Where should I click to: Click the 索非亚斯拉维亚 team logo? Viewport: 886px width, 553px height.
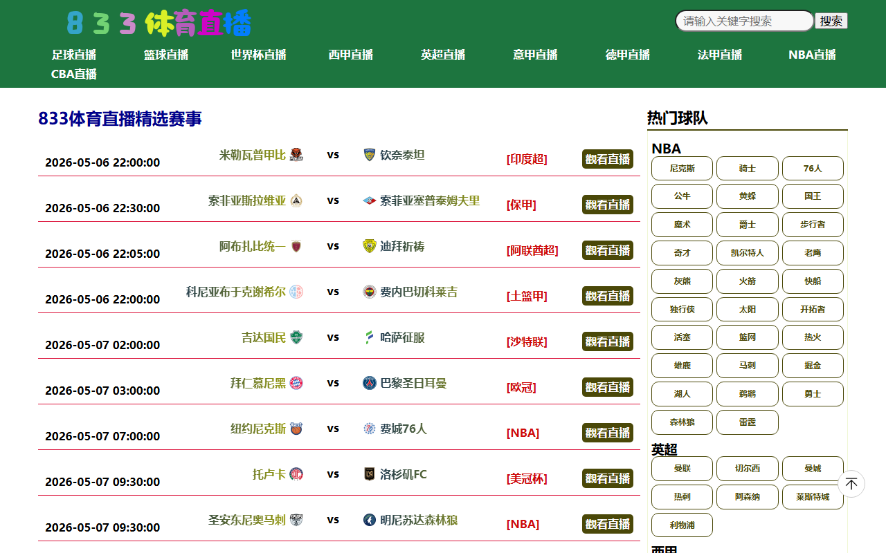296,200
